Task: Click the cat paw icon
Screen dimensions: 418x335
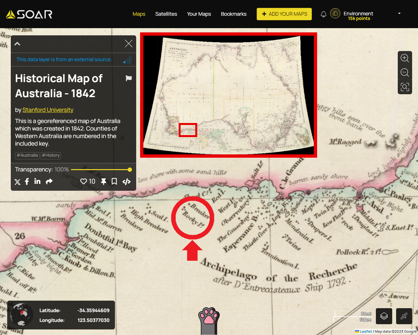Action: tap(209, 321)
